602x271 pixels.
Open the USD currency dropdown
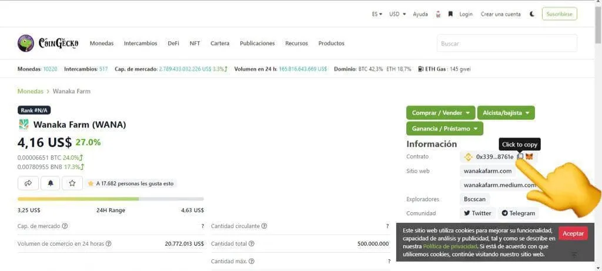click(397, 14)
